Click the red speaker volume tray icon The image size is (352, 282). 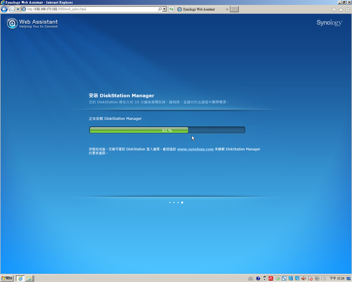pos(303,278)
